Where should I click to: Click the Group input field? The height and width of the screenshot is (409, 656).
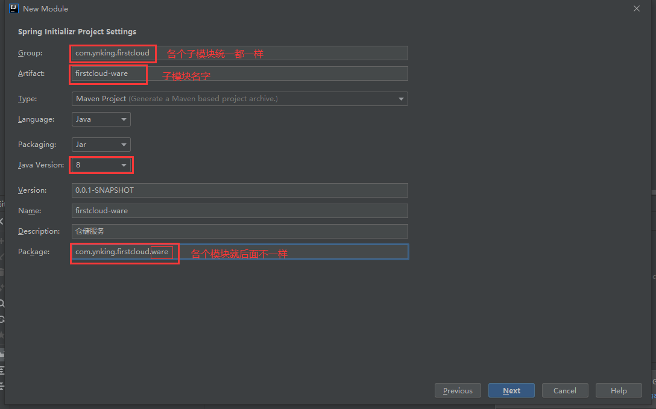tap(239, 53)
